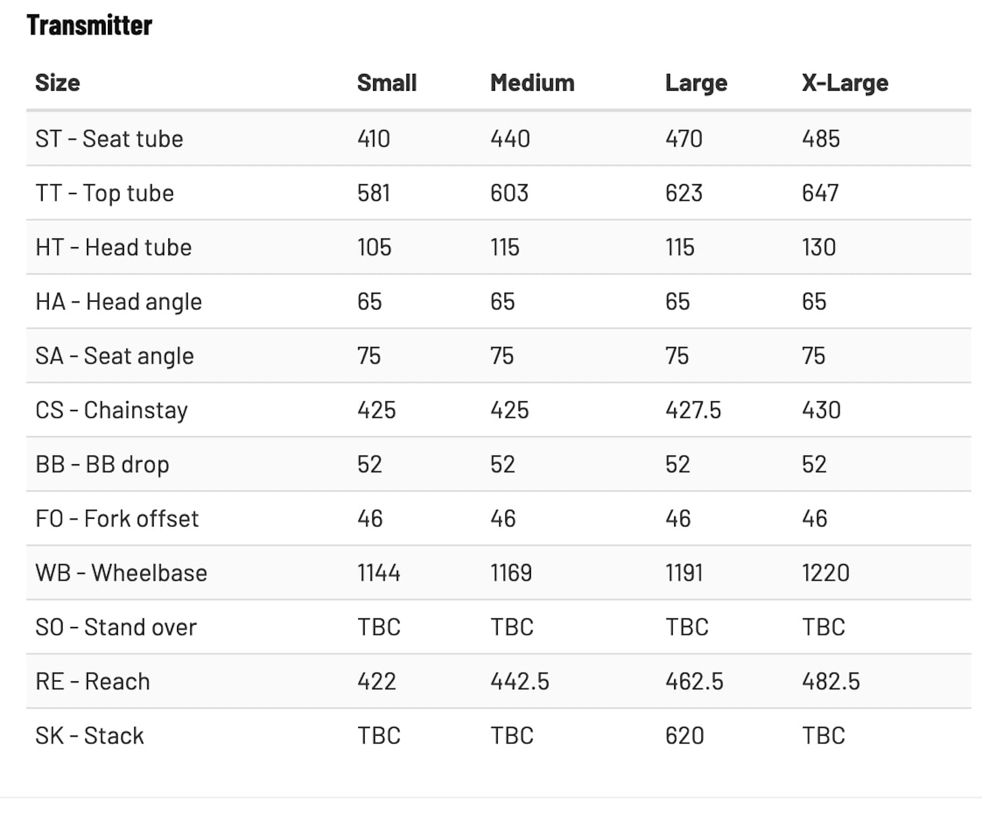Screen dimensions: 982x814
Task: Select the Medium column header
Action: tap(532, 83)
